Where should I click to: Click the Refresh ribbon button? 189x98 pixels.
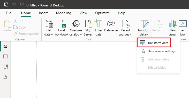pos(157,26)
